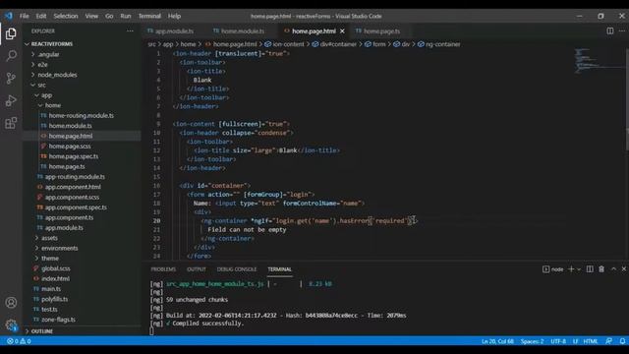Click the node terminal label
Screen dimensions: 629x354
click(553, 269)
